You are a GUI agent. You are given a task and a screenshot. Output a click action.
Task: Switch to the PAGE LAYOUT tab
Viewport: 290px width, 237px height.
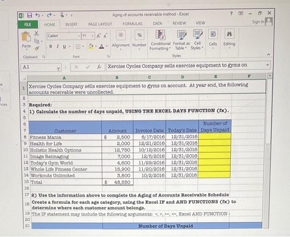100,24
